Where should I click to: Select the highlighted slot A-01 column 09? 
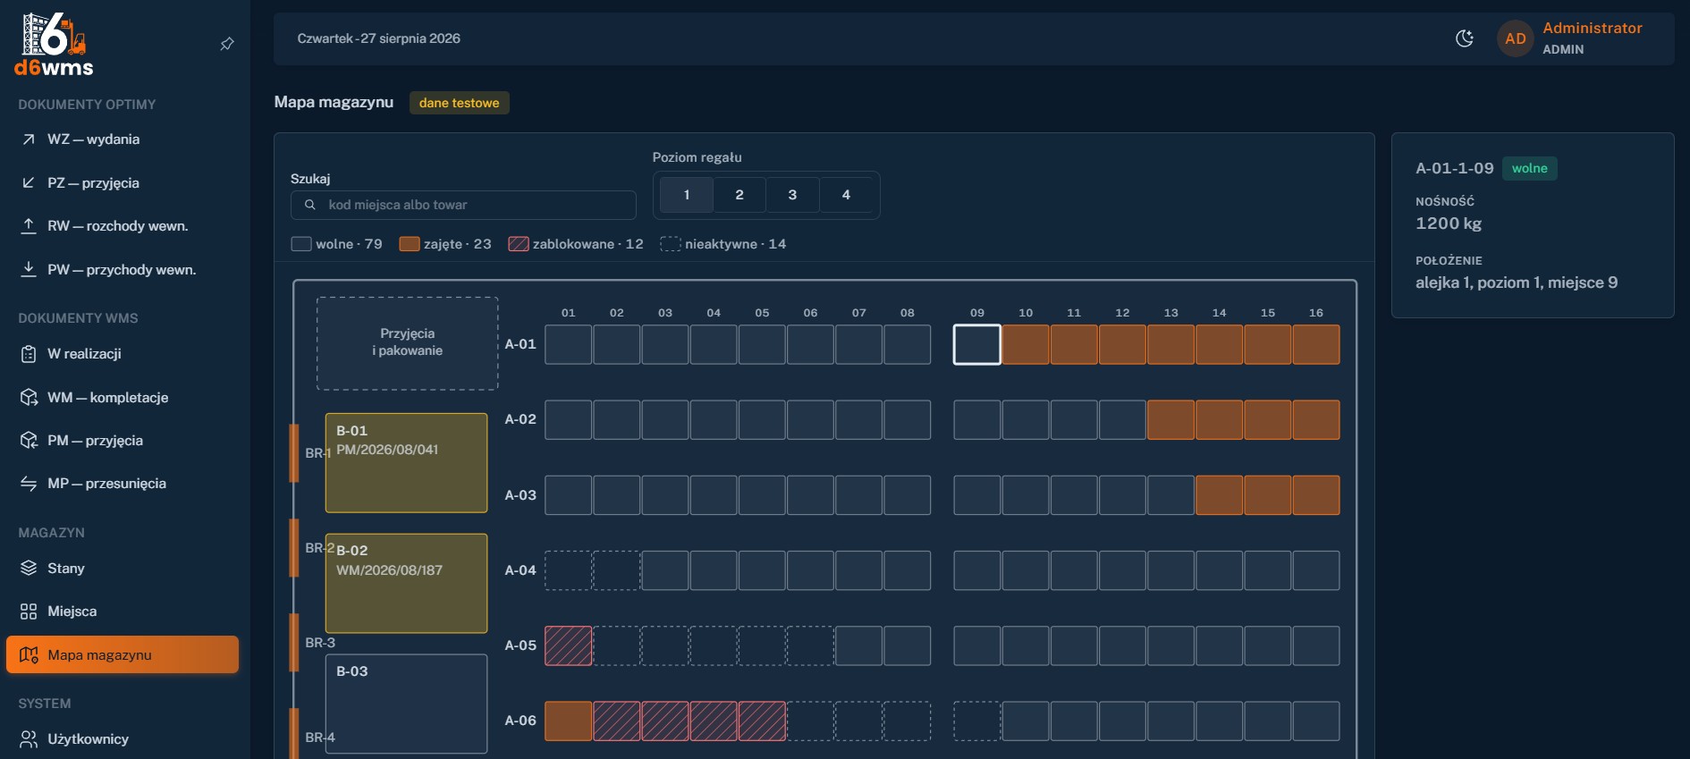(x=977, y=345)
